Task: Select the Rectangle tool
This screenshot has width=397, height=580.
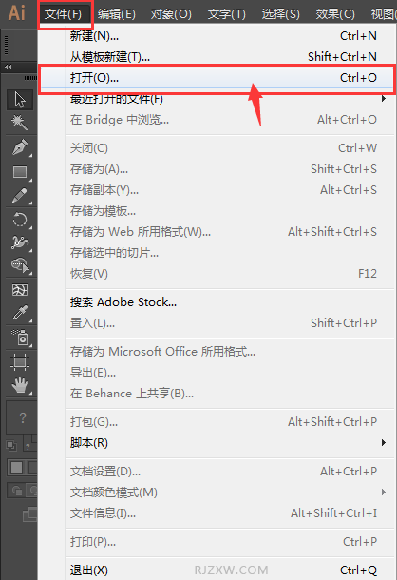Action: (x=20, y=172)
